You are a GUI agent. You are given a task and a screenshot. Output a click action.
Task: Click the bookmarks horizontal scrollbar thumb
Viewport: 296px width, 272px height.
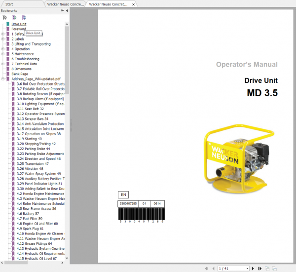point(16,263)
